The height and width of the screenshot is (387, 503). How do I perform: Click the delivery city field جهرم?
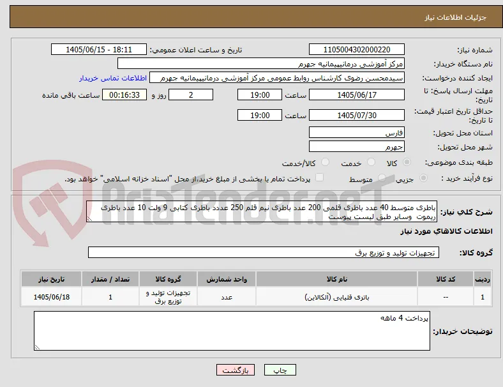357,146
